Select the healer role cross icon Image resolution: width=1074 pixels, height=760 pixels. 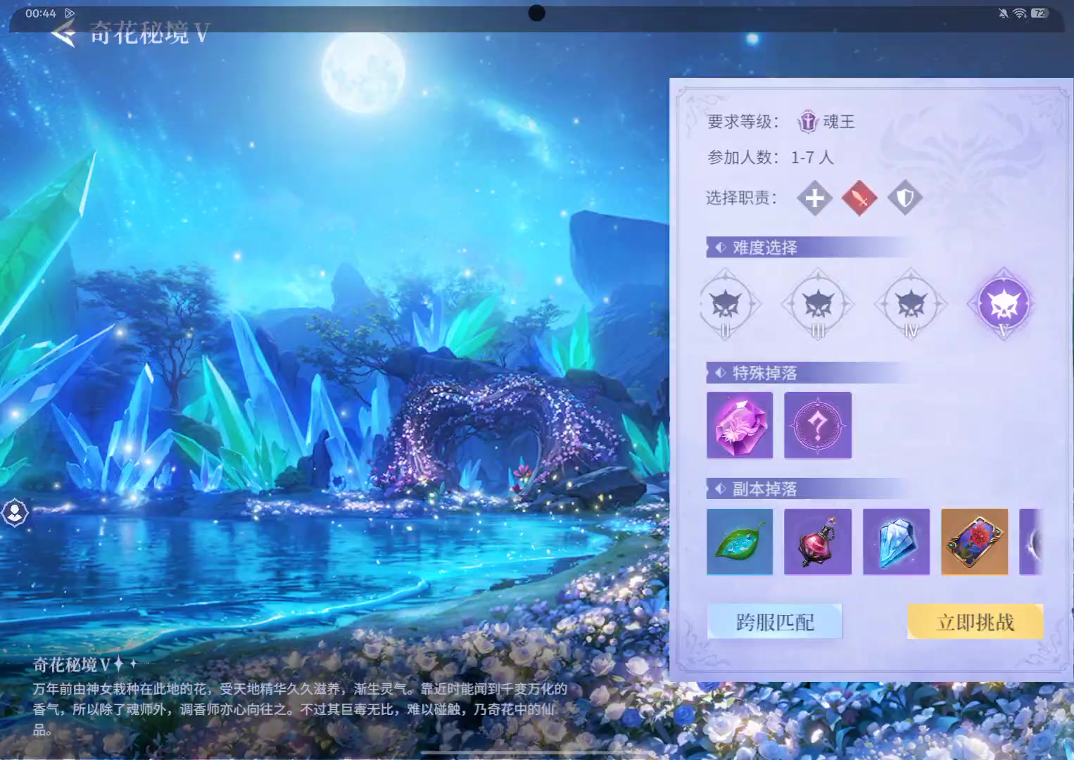814,198
